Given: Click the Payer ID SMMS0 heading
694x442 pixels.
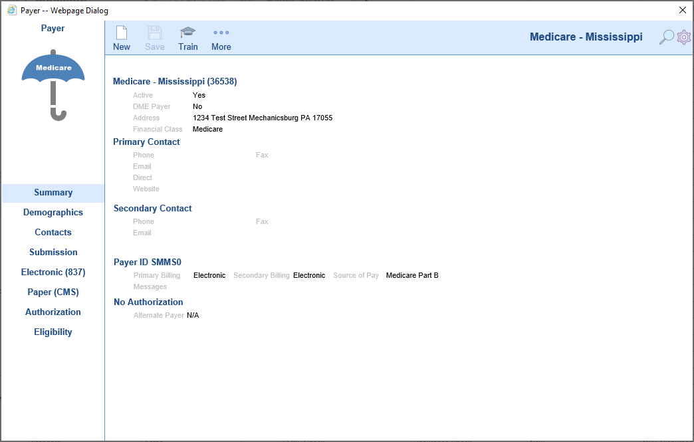Looking at the screenshot, I should coord(148,263).
